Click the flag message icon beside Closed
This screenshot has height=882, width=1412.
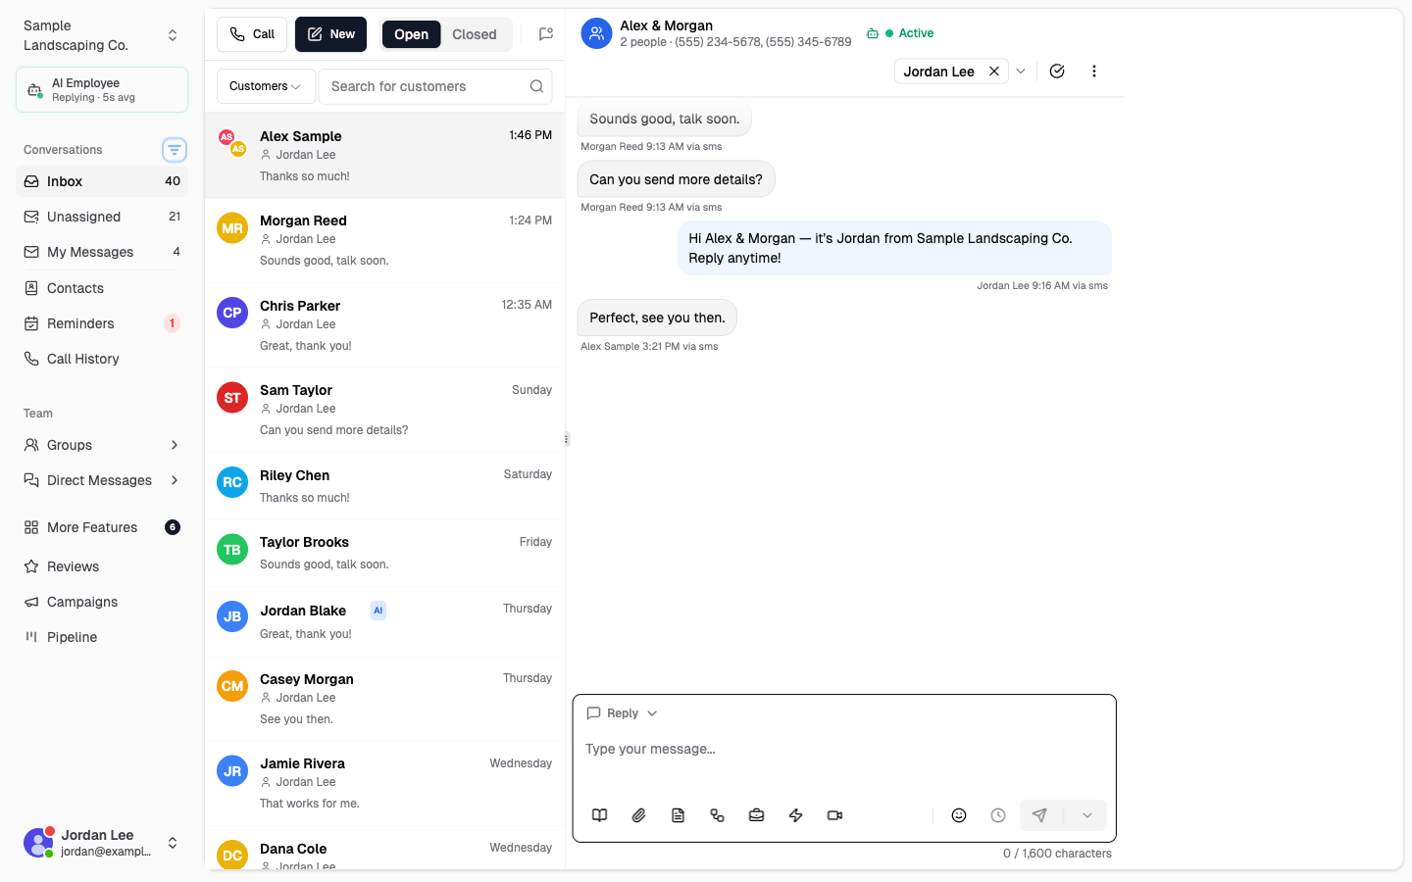[546, 34]
